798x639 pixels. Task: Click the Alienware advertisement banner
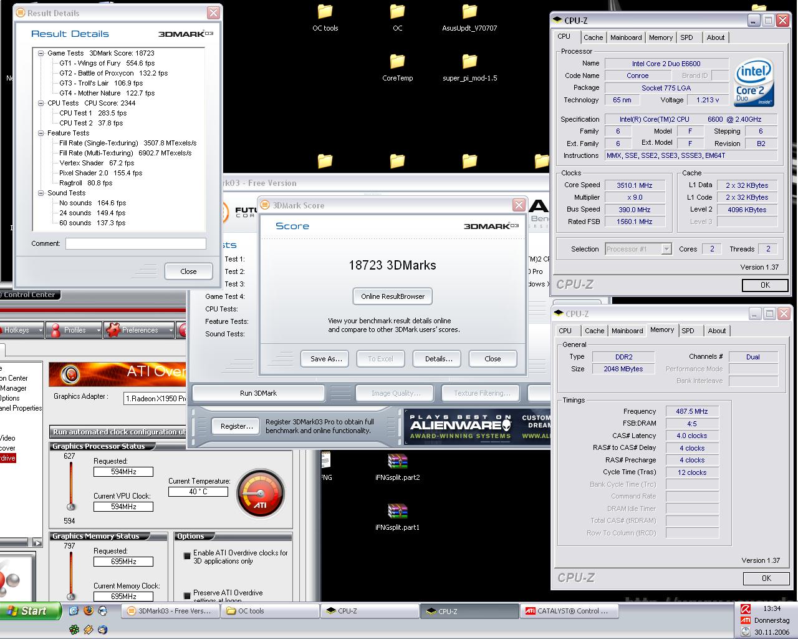[477, 426]
